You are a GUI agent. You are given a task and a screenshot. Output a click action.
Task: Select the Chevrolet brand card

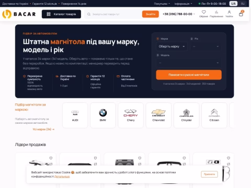click(x=158, y=115)
